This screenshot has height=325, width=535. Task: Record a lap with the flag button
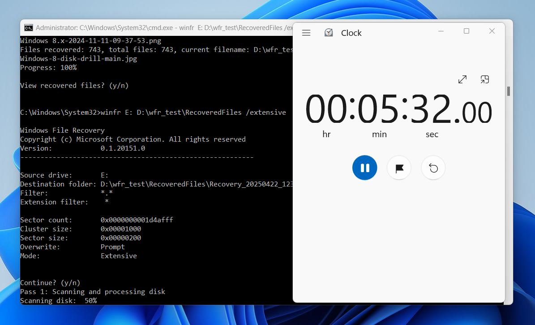coord(399,168)
